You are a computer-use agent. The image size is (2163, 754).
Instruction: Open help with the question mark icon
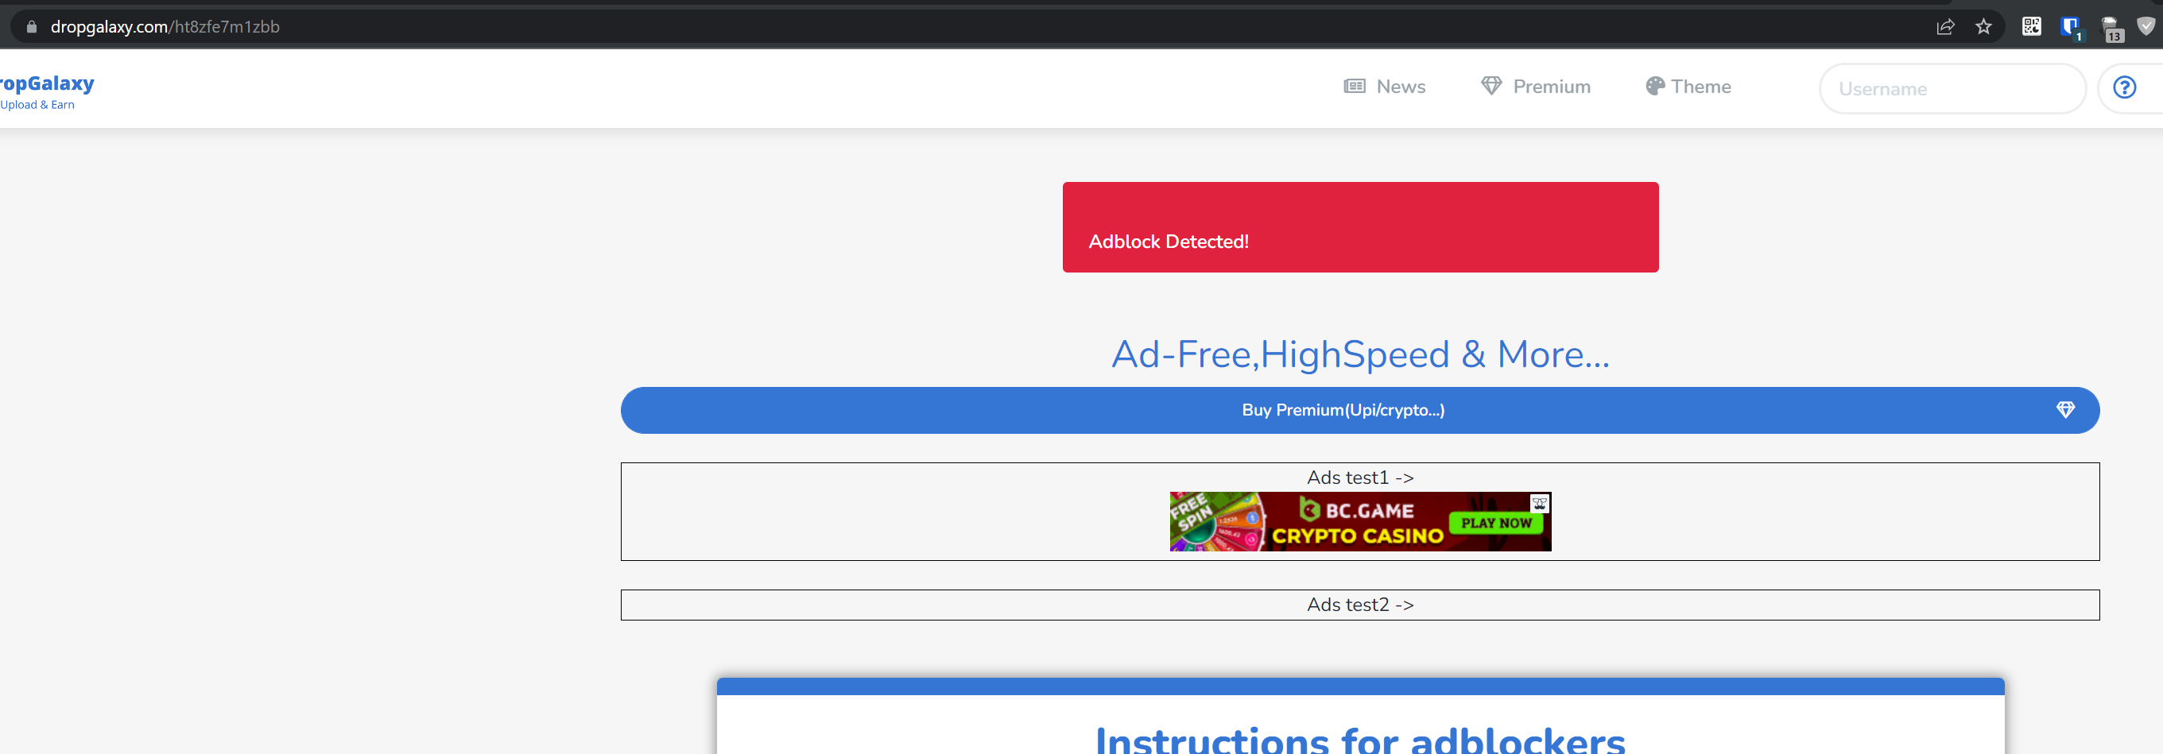coord(2124,87)
